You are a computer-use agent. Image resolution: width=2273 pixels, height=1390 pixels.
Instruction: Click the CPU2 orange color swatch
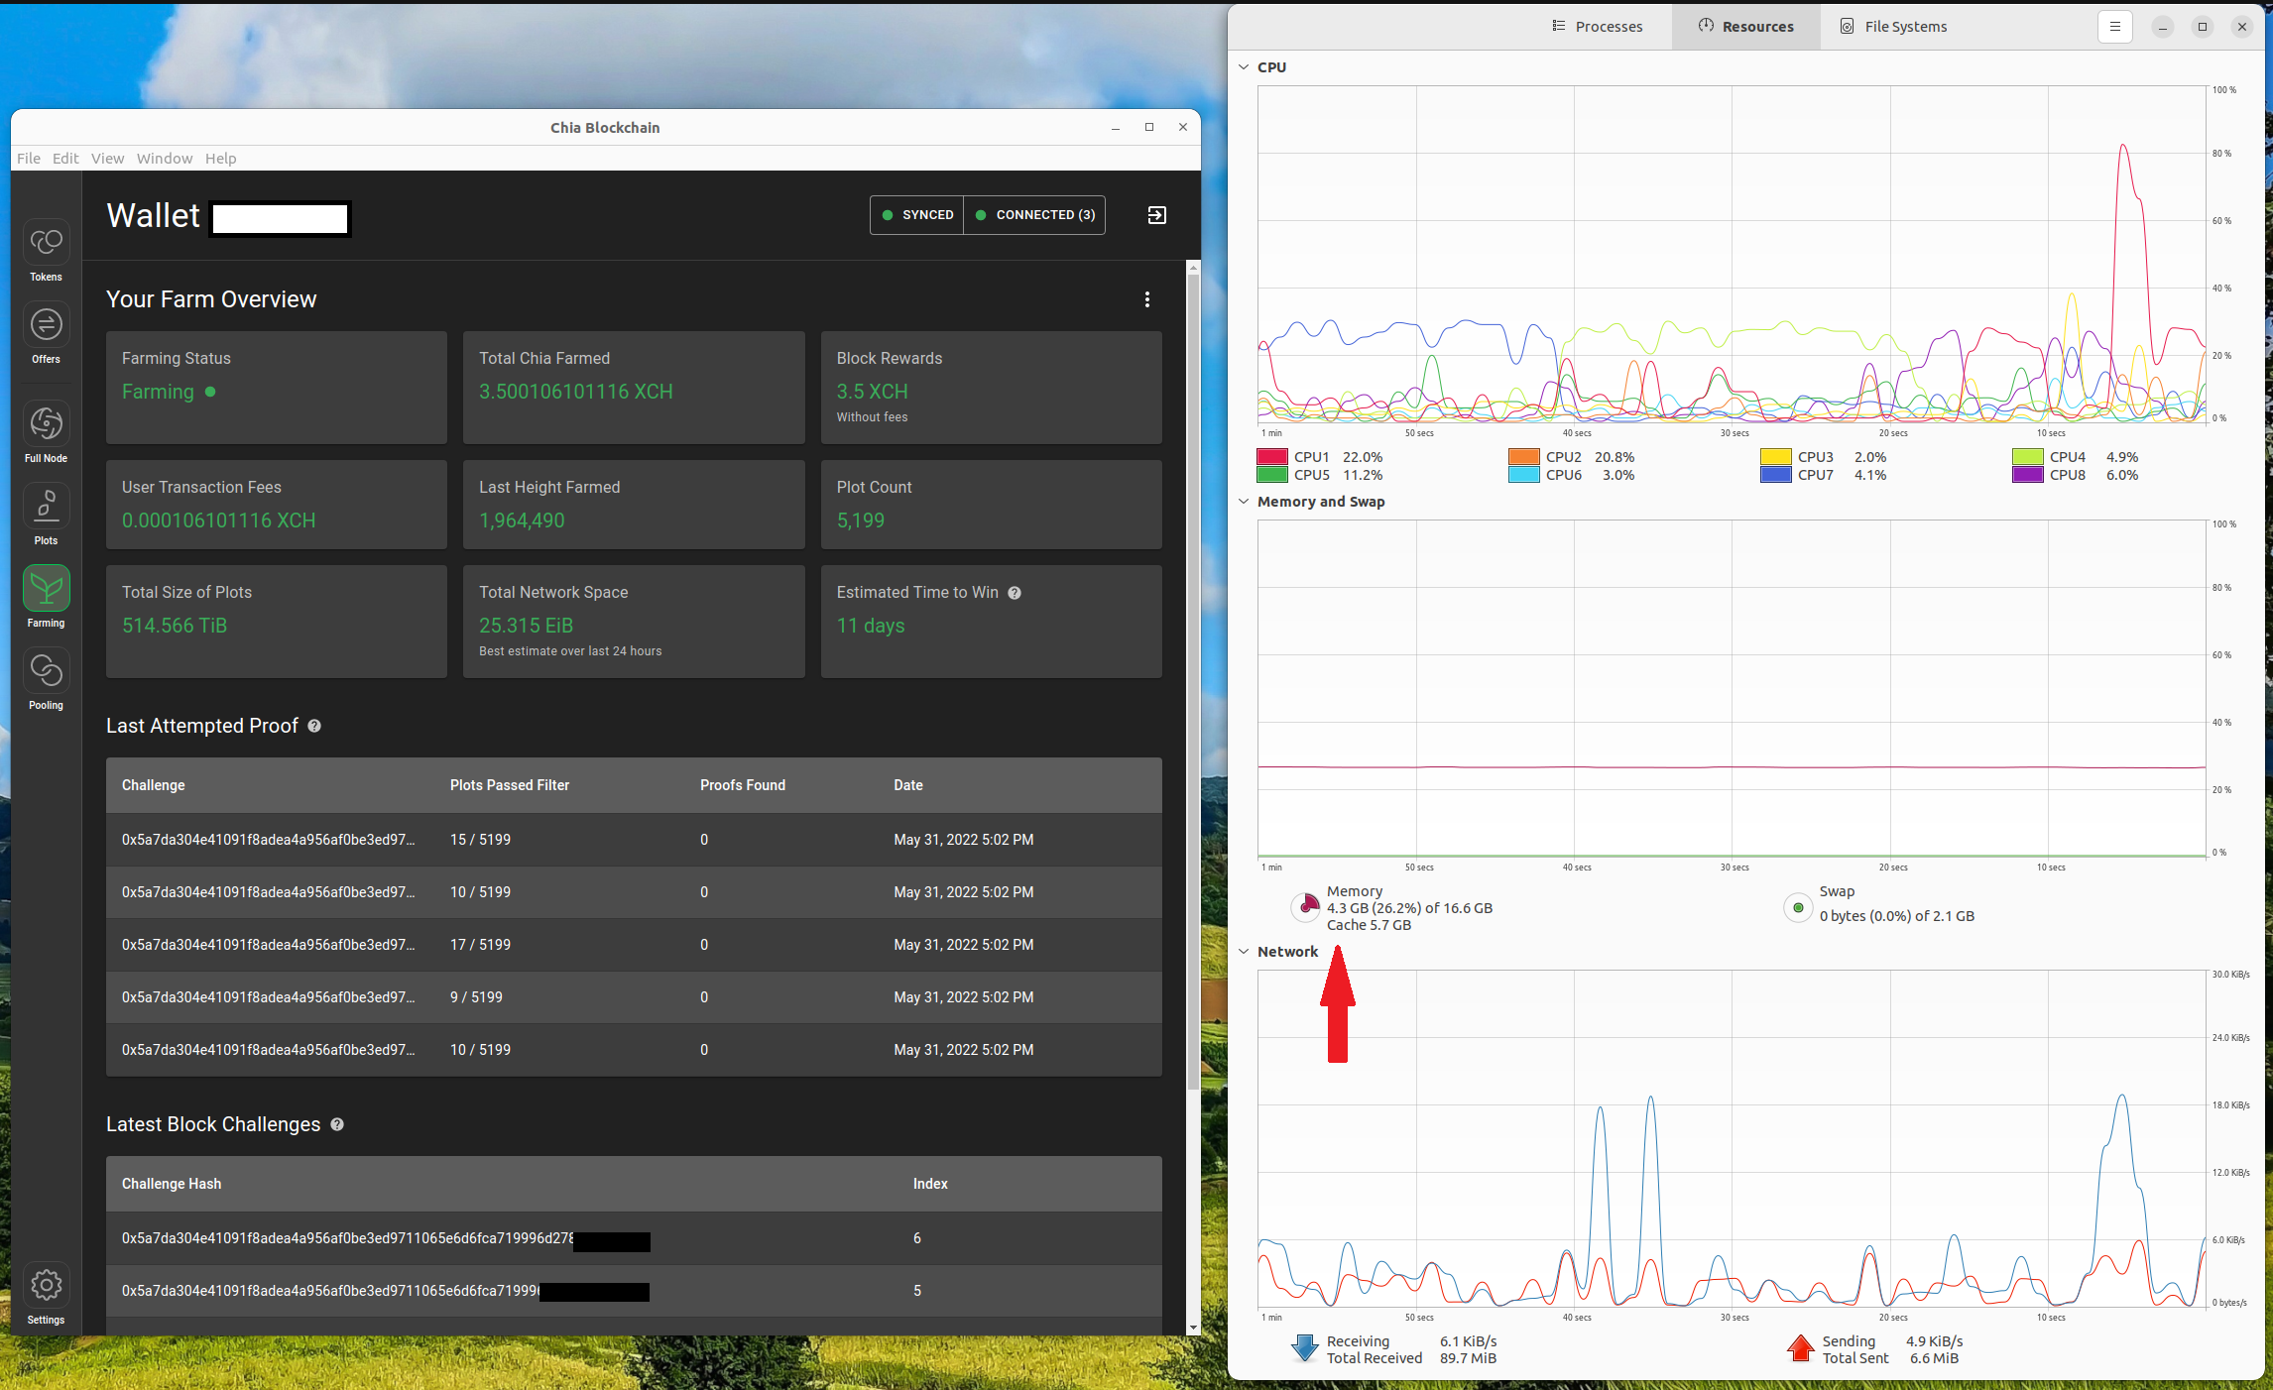(x=1524, y=457)
